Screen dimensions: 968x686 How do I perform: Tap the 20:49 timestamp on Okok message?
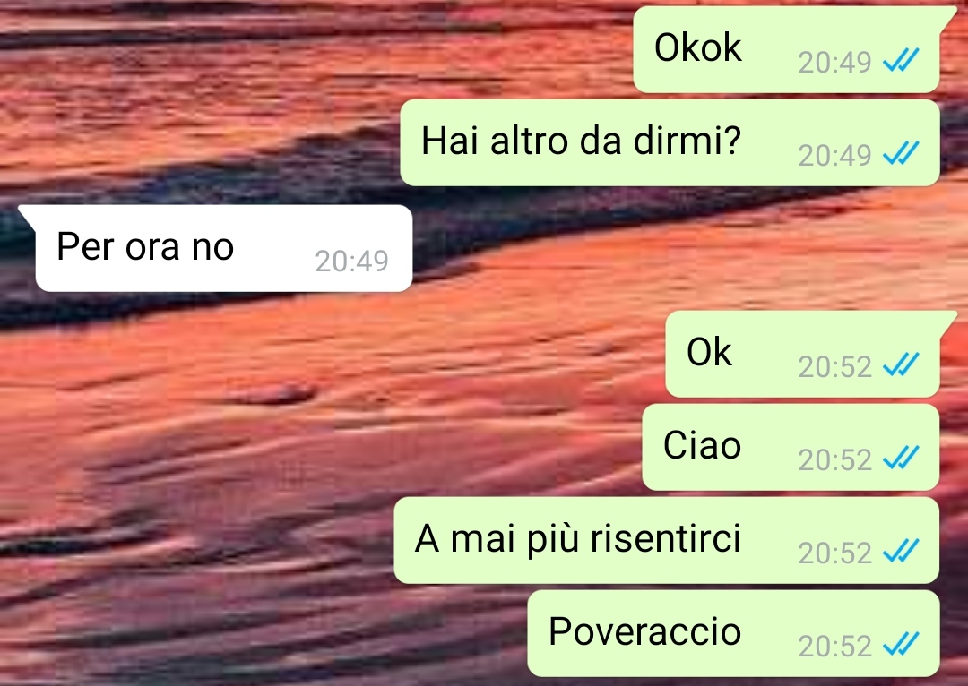click(834, 63)
